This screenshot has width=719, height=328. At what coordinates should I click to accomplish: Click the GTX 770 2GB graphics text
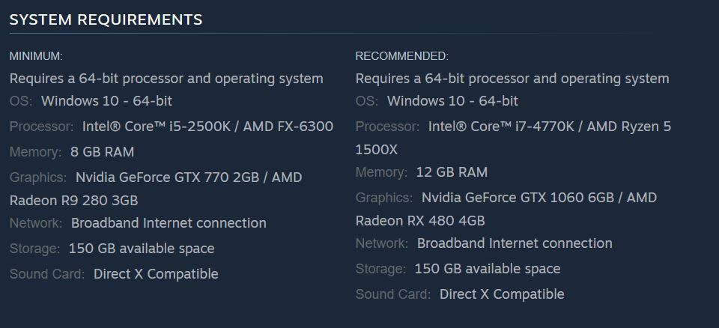point(189,177)
